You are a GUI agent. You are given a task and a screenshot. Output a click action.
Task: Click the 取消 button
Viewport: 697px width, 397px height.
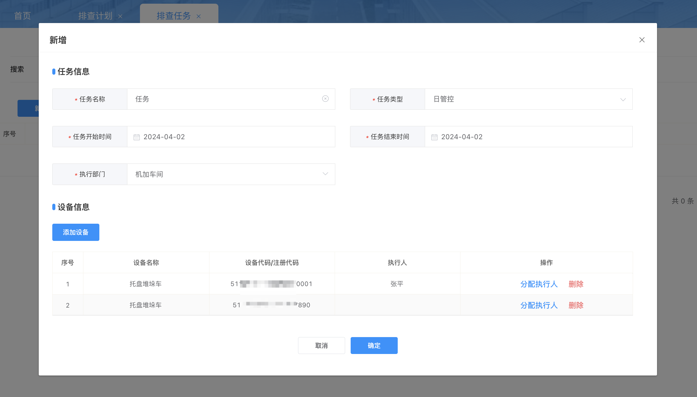[x=321, y=345]
